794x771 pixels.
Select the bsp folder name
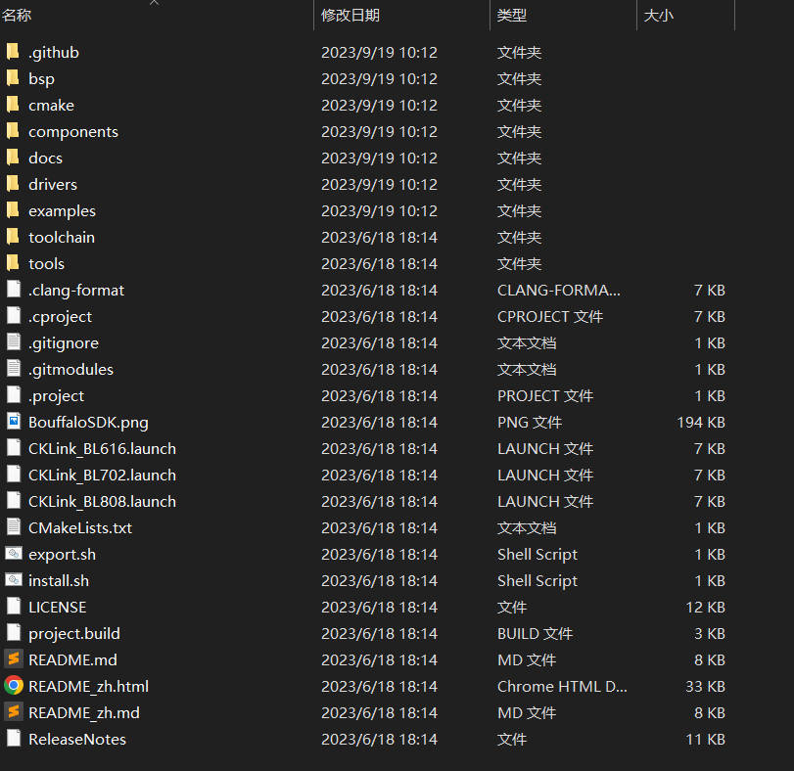[x=41, y=79]
